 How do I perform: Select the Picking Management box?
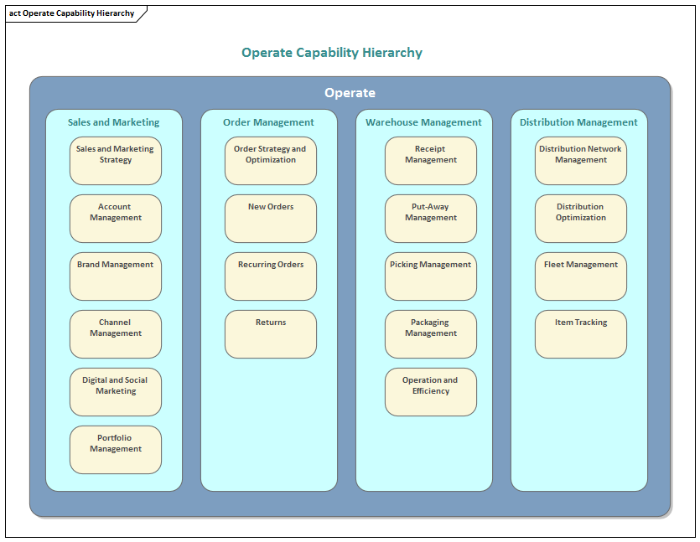[x=430, y=276]
